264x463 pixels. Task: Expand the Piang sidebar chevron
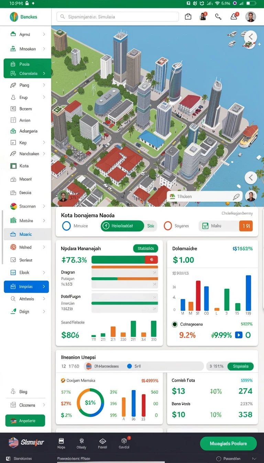coord(44,85)
